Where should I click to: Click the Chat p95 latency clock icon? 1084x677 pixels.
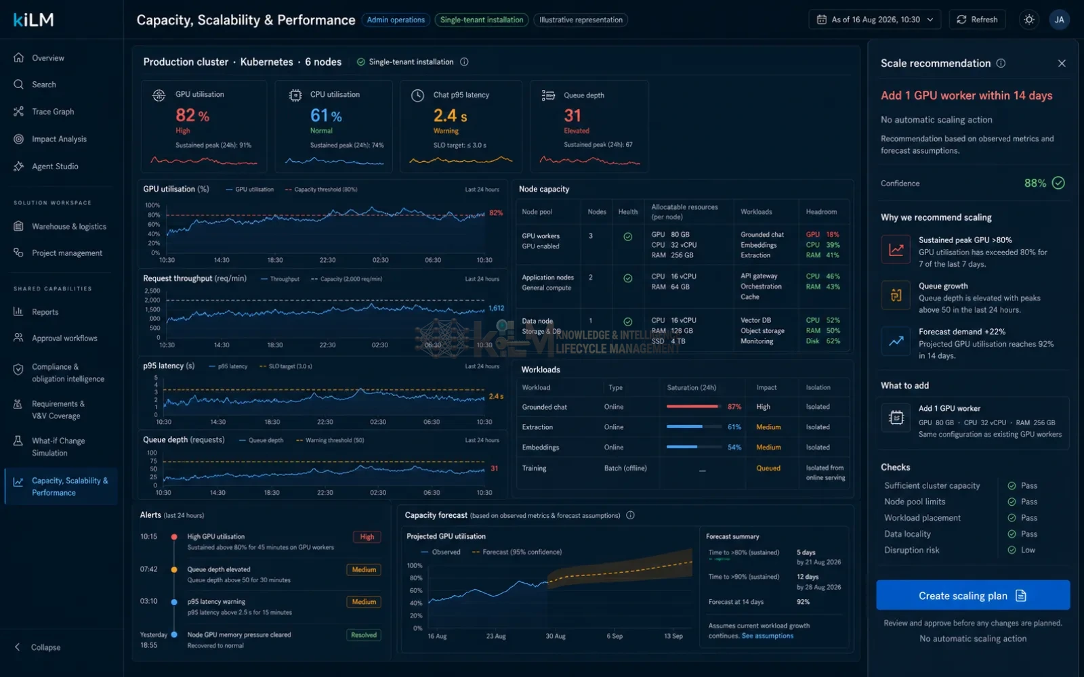[418, 95]
